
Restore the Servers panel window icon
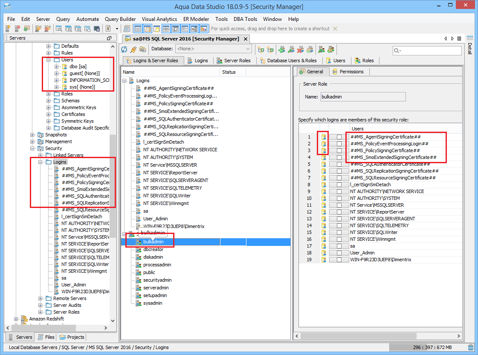pos(109,38)
